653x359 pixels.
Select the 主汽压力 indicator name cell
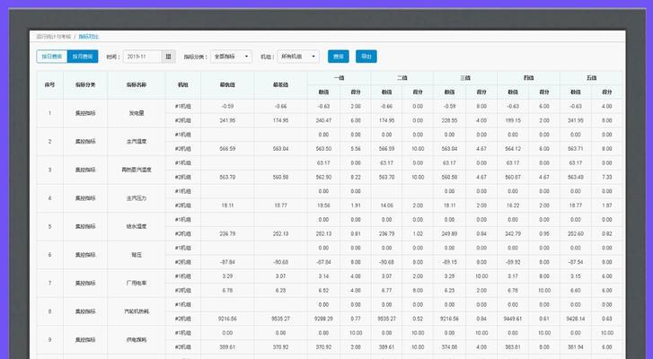137,198
